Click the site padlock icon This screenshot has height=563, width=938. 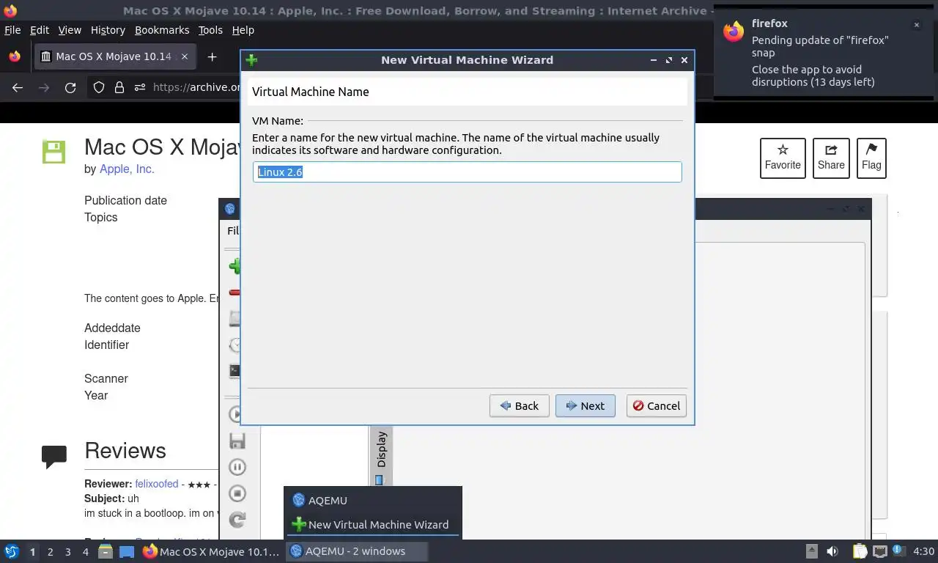119,87
